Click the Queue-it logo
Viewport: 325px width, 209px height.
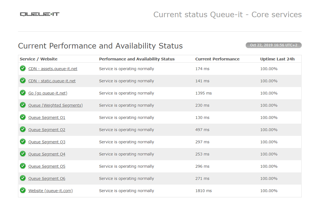pos(40,14)
